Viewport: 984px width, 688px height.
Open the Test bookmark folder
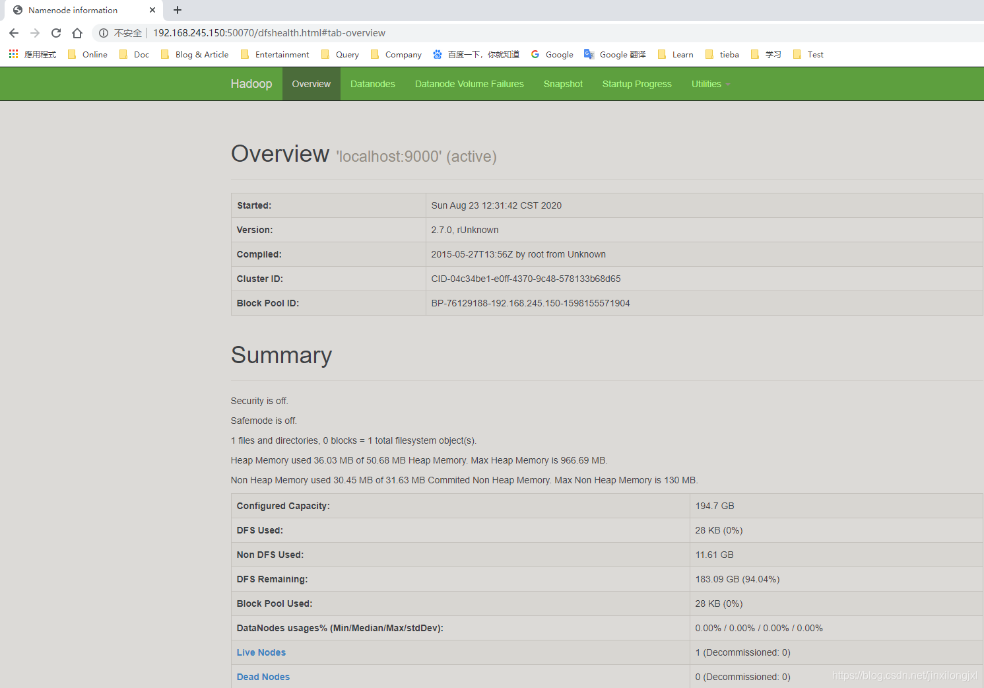pyautogui.click(x=808, y=55)
